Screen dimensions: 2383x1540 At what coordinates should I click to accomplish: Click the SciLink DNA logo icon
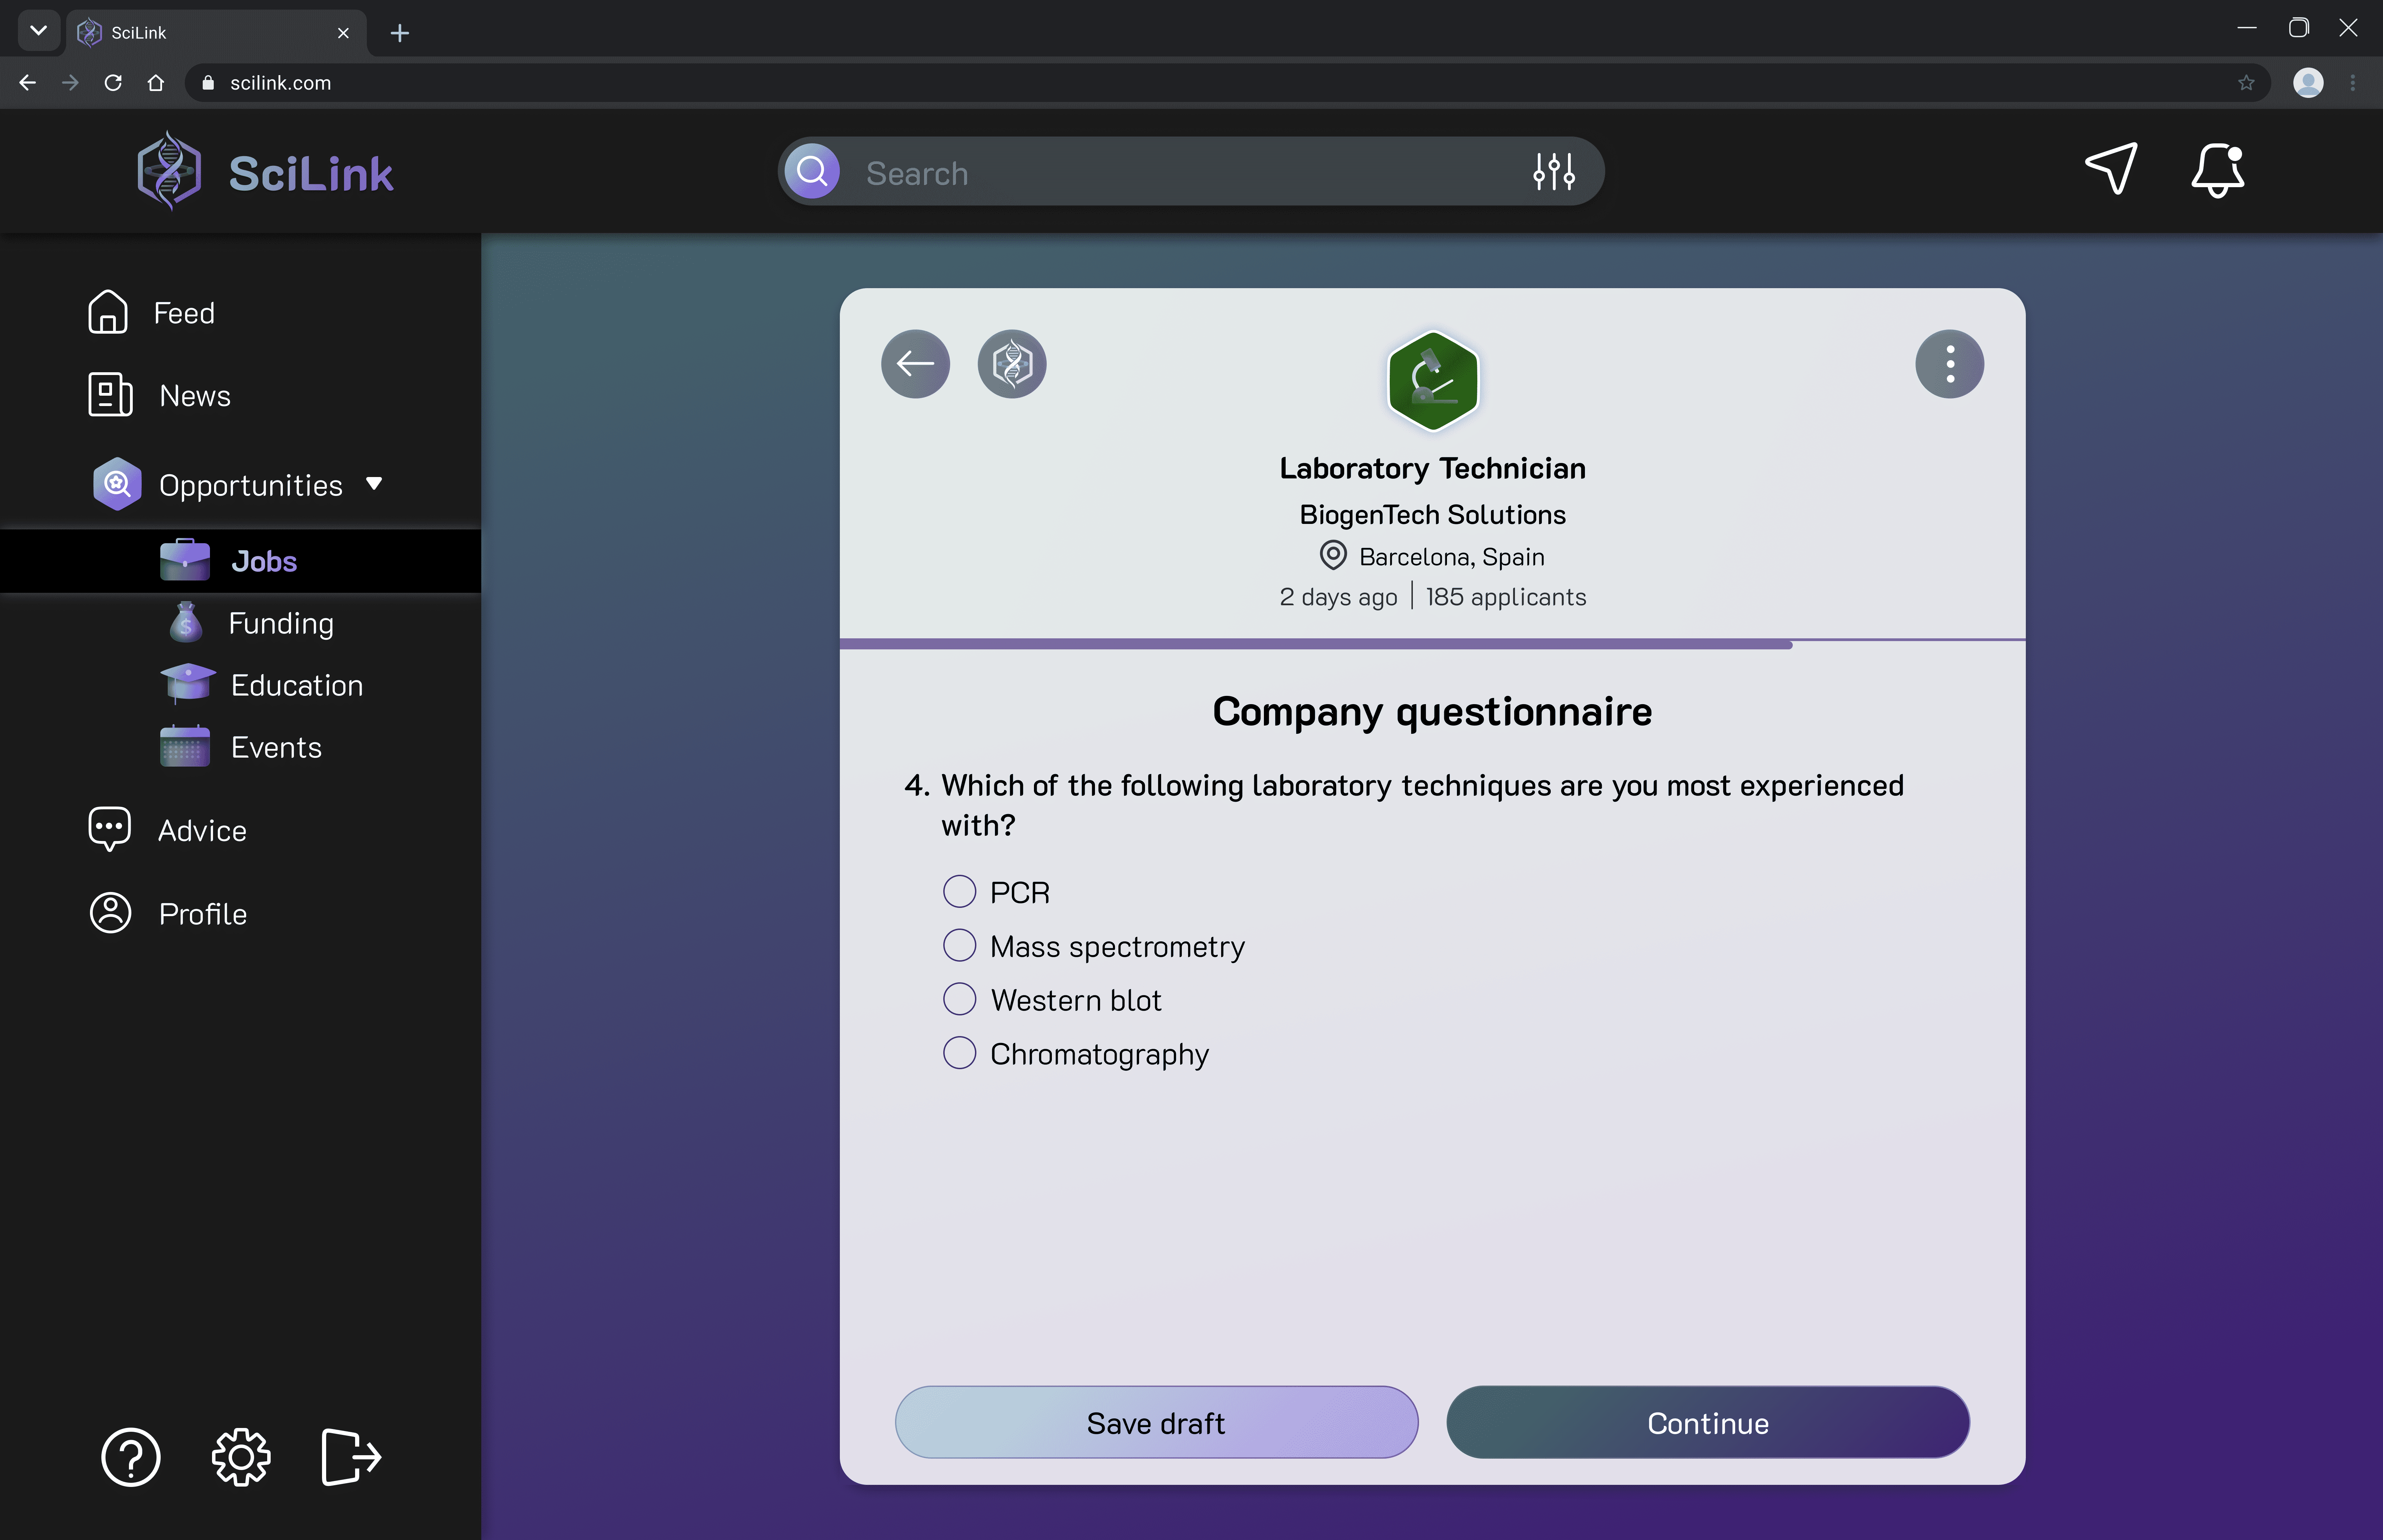point(169,171)
